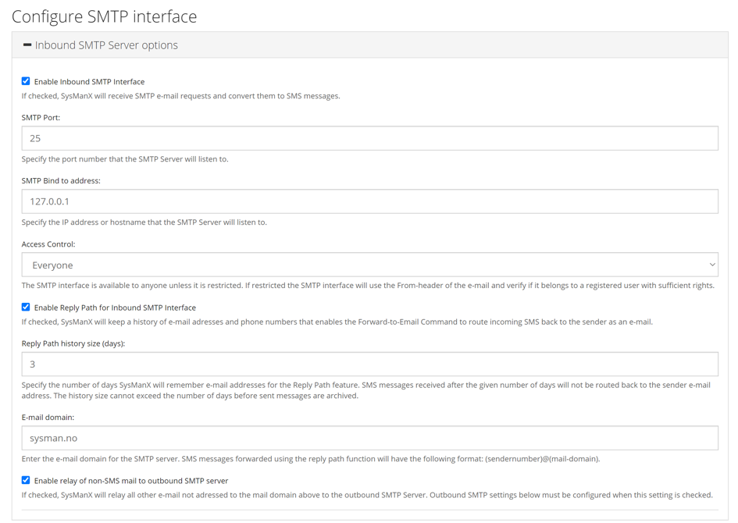The image size is (738, 523).
Task: Click the Access Control dropdown chevron
Action: tap(712, 264)
